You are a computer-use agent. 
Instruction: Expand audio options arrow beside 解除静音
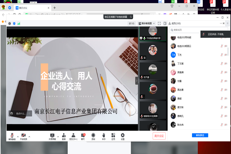click(x=18, y=136)
